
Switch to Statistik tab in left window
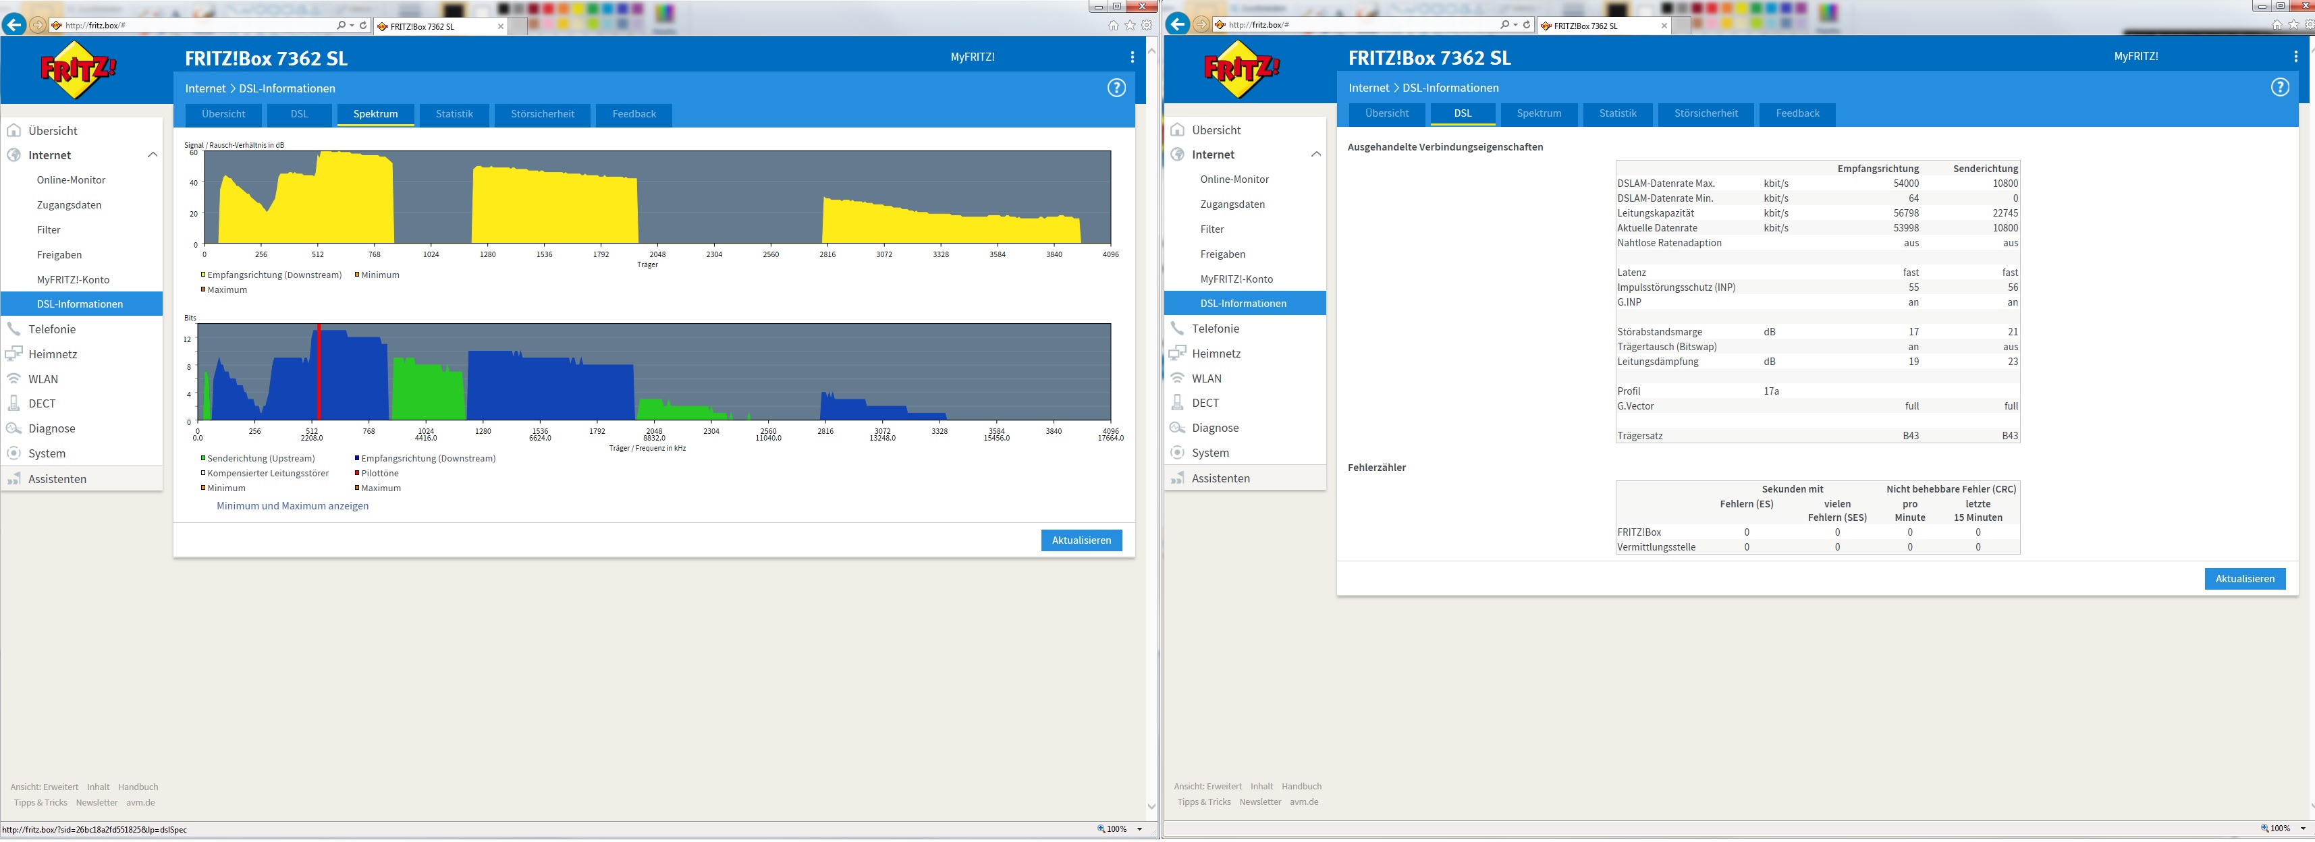point(454,114)
